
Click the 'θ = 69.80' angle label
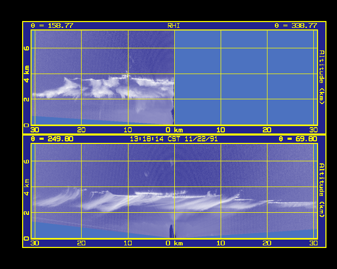click(298, 139)
